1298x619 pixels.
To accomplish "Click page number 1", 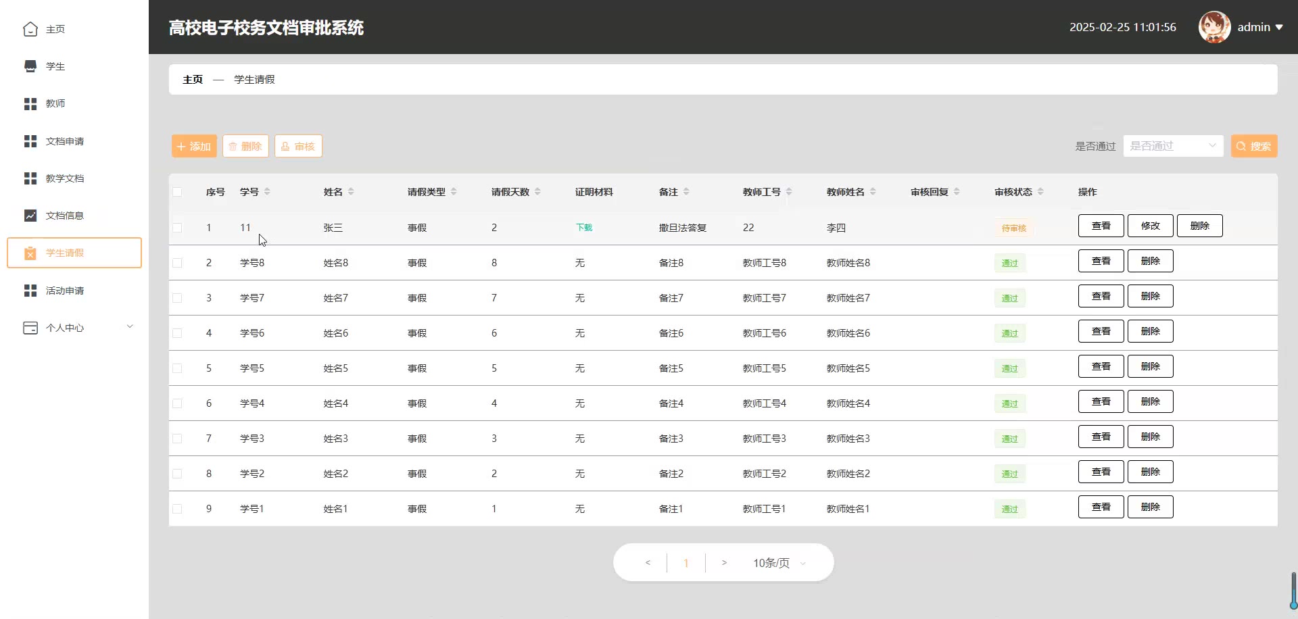I will pos(686,563).
